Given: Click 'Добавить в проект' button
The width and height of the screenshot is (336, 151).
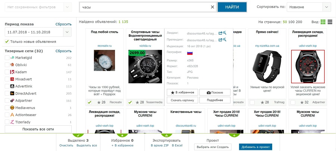Looking at the screenshot, I should (256, 147).
